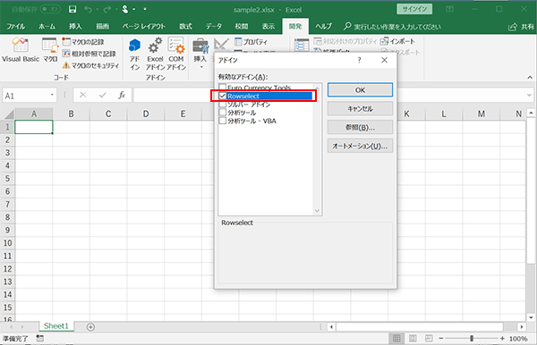The width and height of the screenshot is (537, 345).
Task: Click the Share (共有) icon
Action: pos(512,27)
